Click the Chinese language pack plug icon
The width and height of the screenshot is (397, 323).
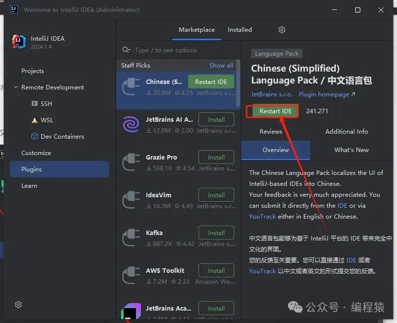click(x=131, y=87)
